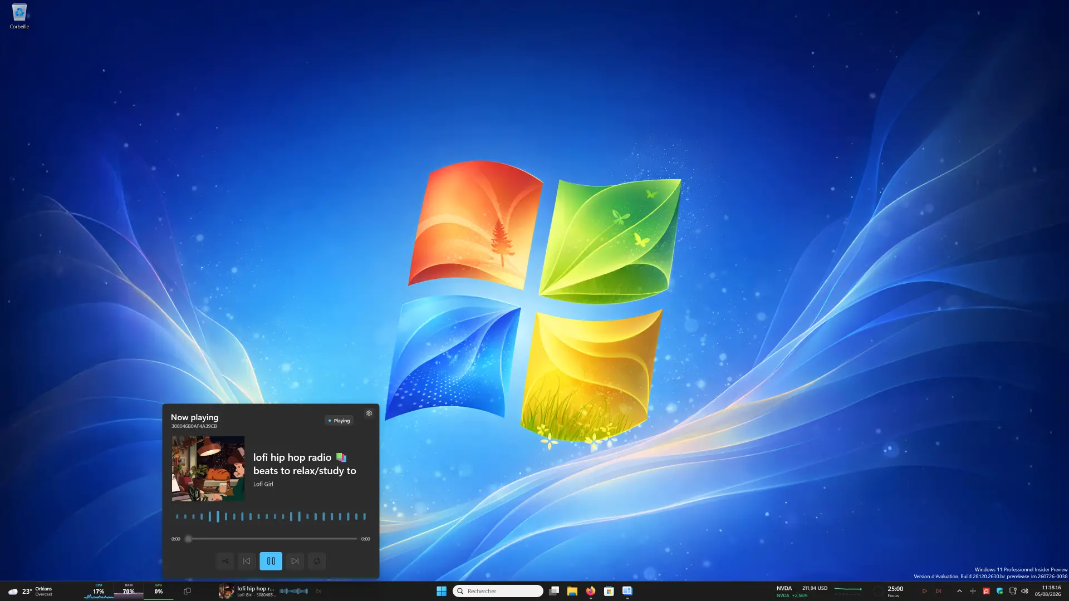
Task: Open the RAM 70% usage monitor
Action: coord(129,591)
